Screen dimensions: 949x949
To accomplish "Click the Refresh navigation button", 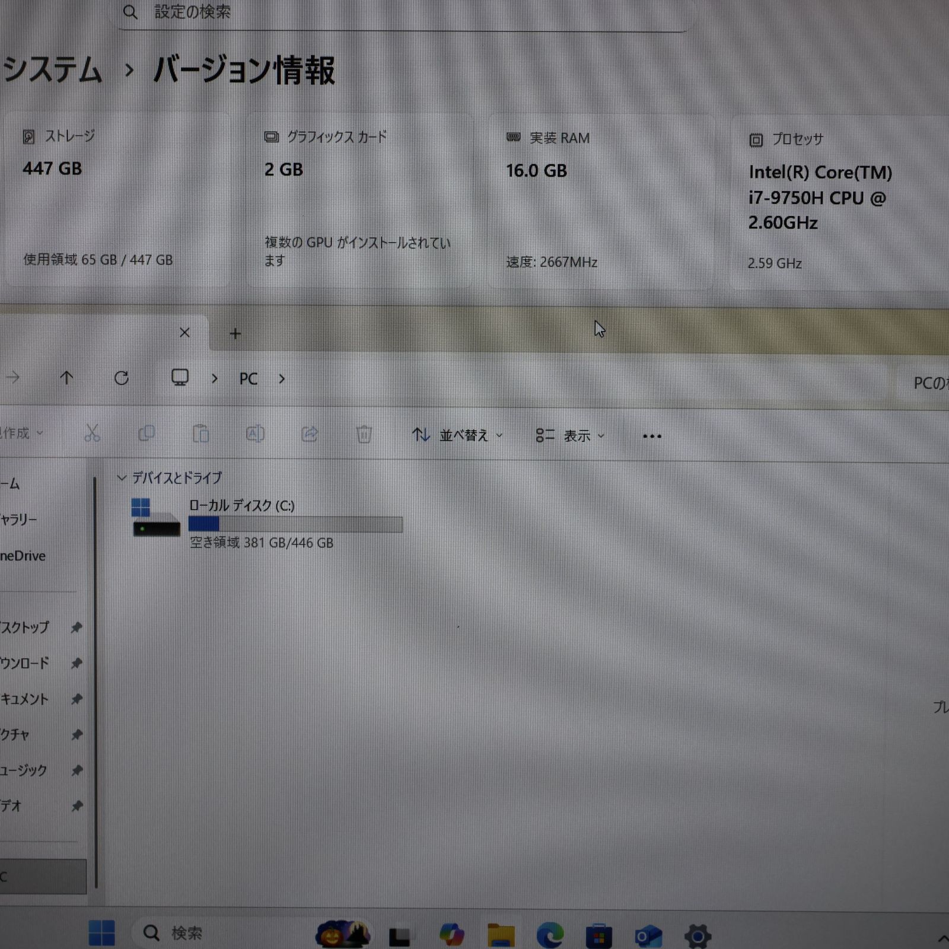I will point(122,378).
